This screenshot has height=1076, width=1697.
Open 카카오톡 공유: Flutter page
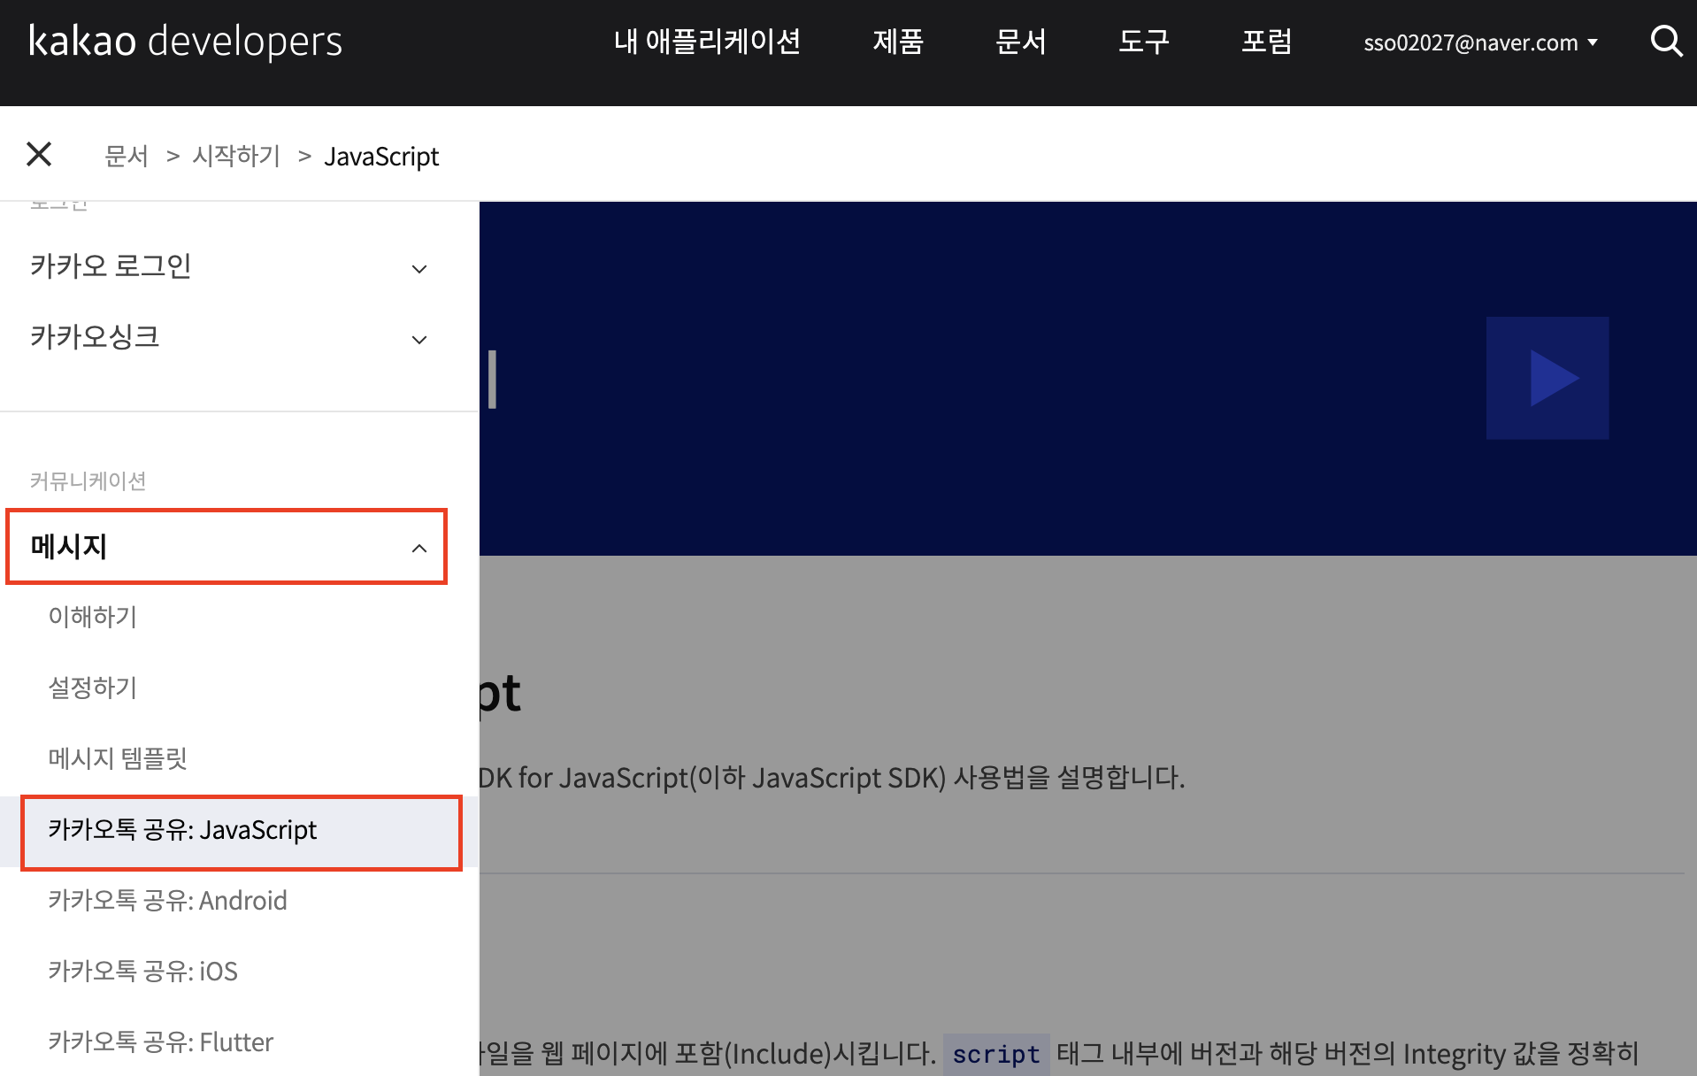pyautogui.click(x=160, y=1041)
